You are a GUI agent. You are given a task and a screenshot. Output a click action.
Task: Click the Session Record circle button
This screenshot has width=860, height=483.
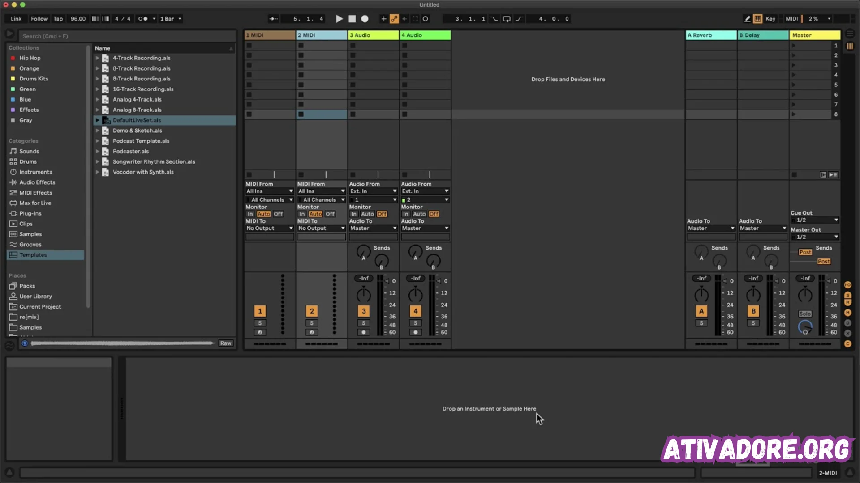point(426,19)
